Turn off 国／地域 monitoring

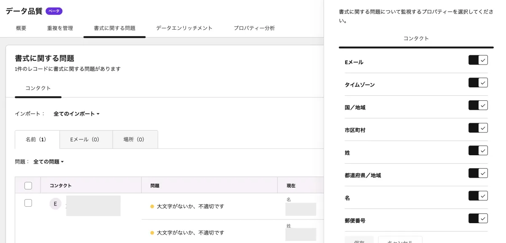[x=478, y=105]
